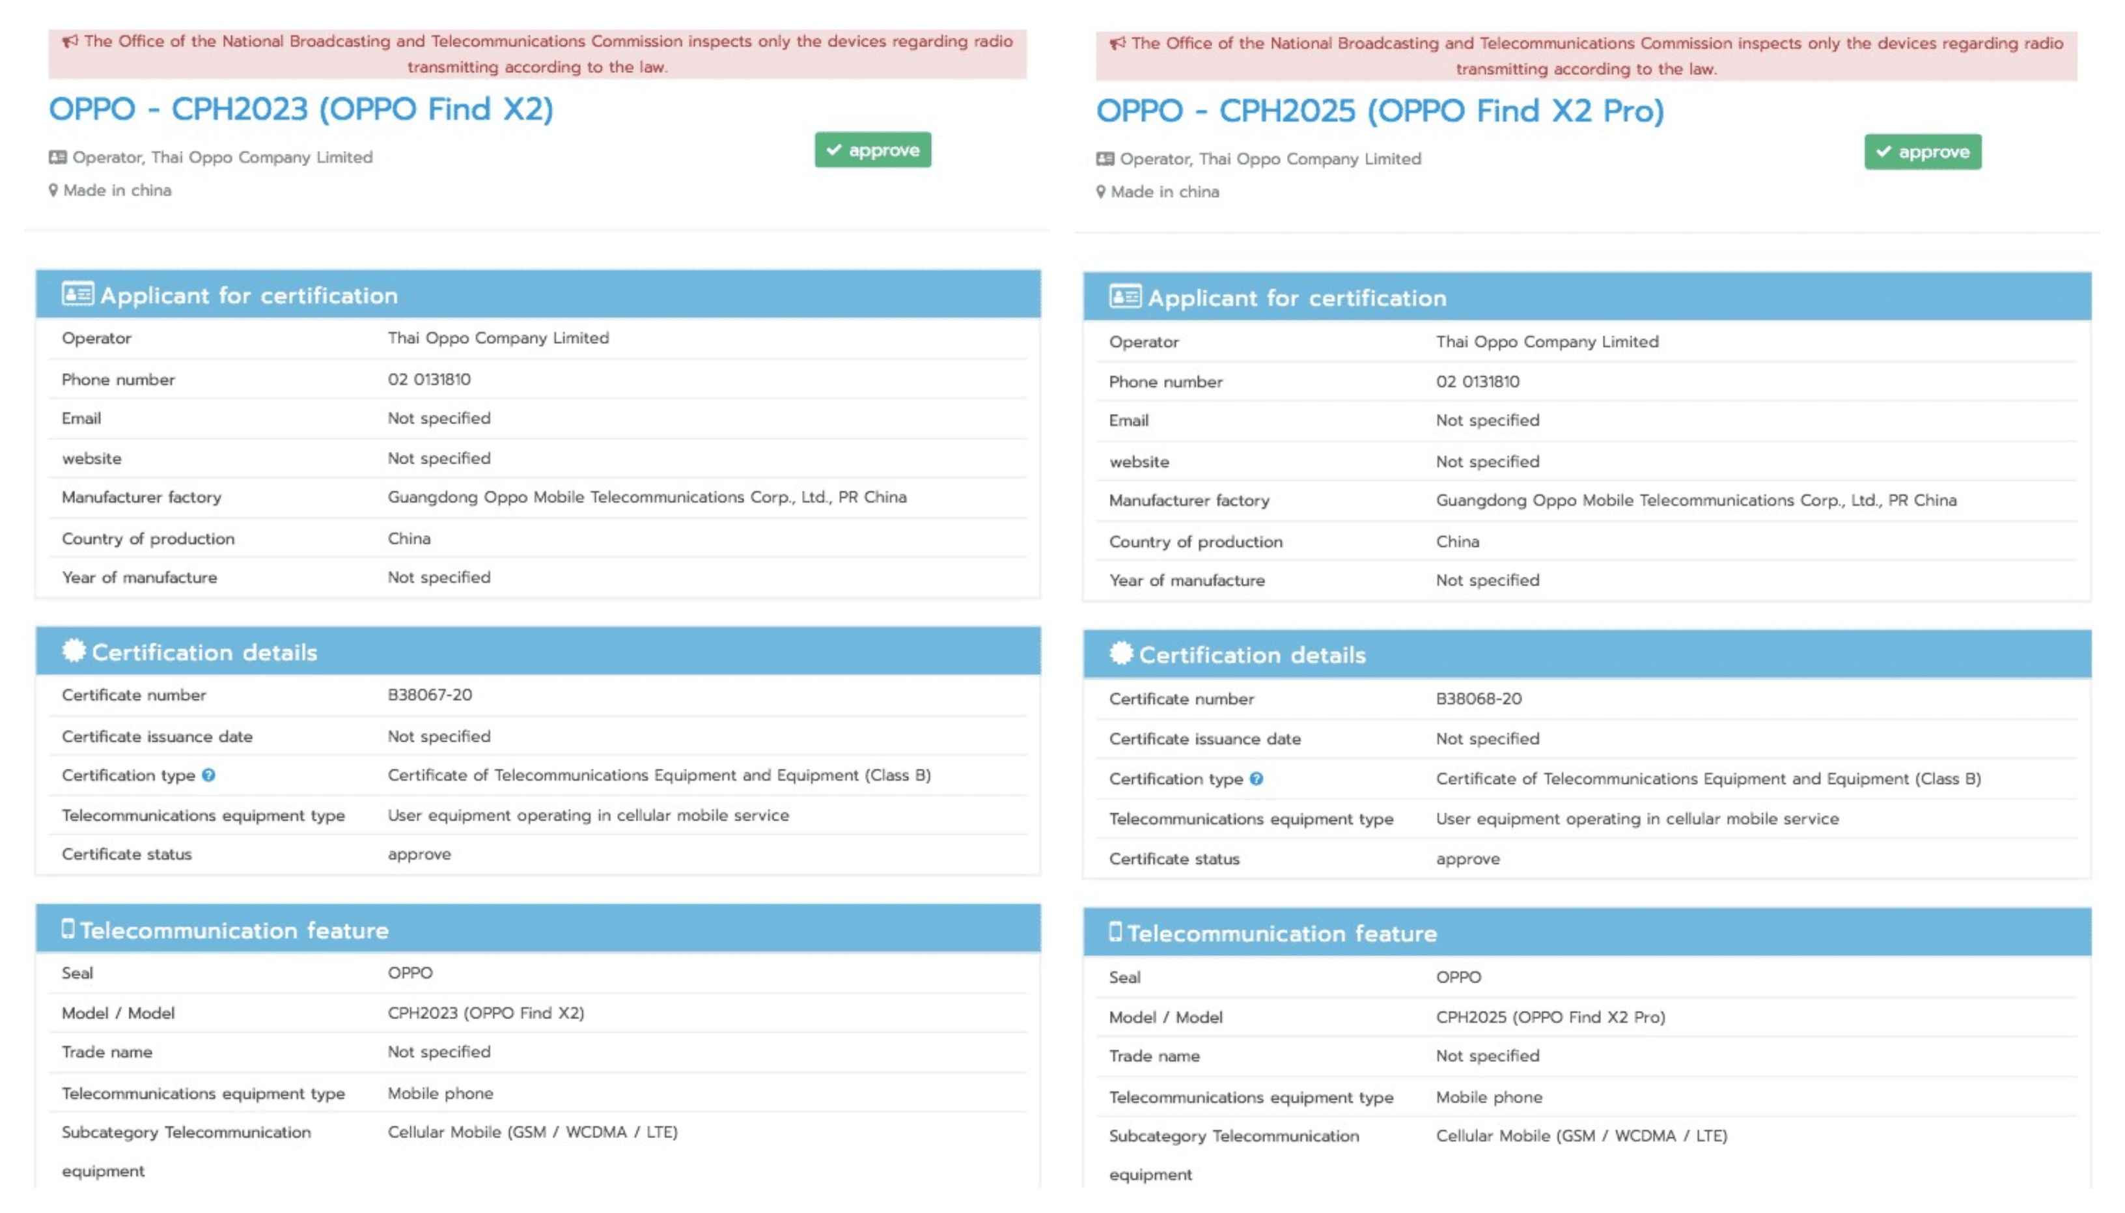Click the Email value Not specified in the left panel
Viewport: 2125px width, 1213px height.
point(439,418)
